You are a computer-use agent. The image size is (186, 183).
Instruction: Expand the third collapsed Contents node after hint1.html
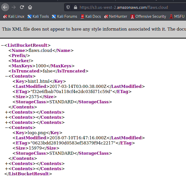6,122
